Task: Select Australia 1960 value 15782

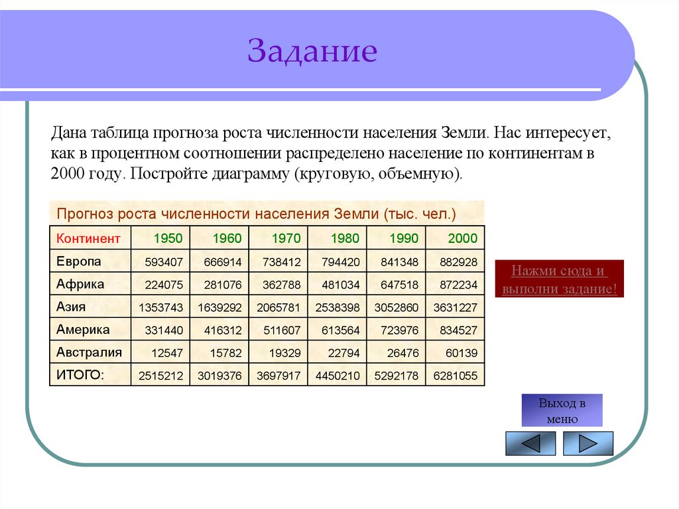Action: (219, 352)
